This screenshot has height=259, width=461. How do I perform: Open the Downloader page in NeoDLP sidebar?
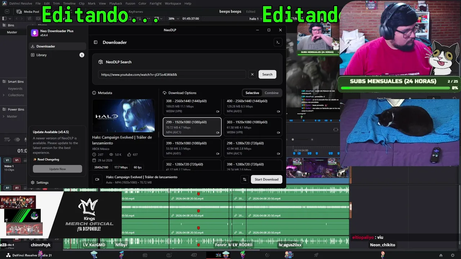coord(57,46)
